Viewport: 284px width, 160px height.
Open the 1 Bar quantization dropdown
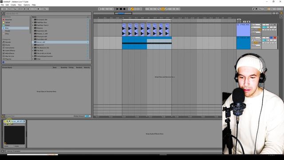pos(45,9)
